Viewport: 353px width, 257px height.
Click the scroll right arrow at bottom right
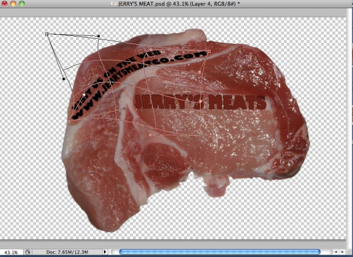coord(342,252)
